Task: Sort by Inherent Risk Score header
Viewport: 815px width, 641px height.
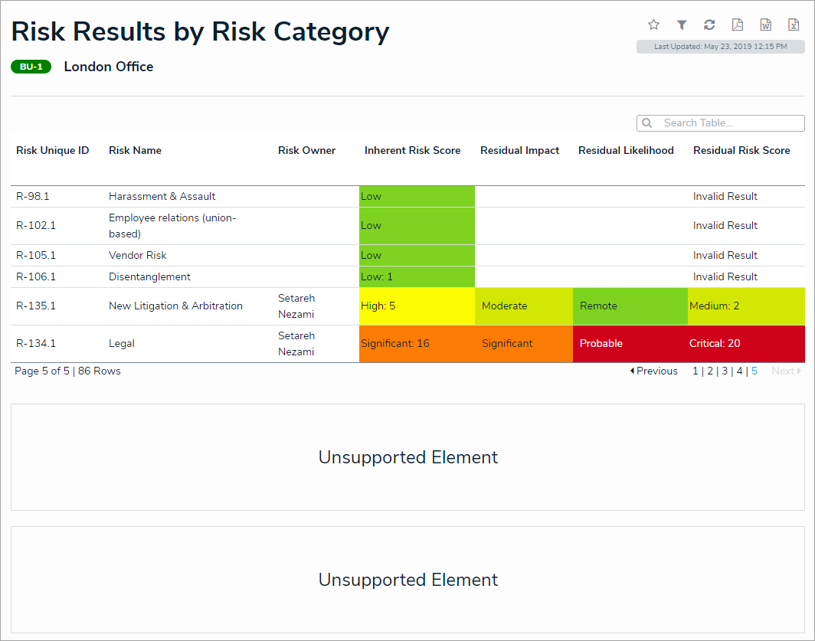Action: tap(412, 151)
